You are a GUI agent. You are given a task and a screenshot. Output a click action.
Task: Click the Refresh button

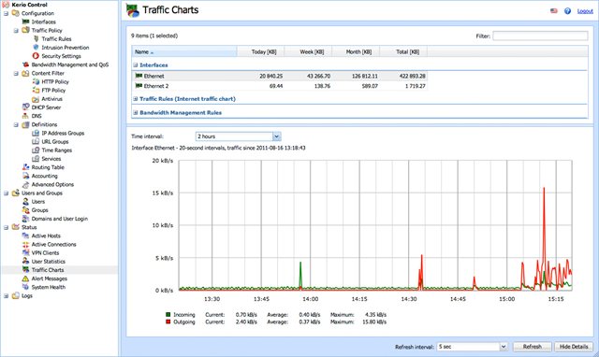pyautogui.click(x=533, y=347)
